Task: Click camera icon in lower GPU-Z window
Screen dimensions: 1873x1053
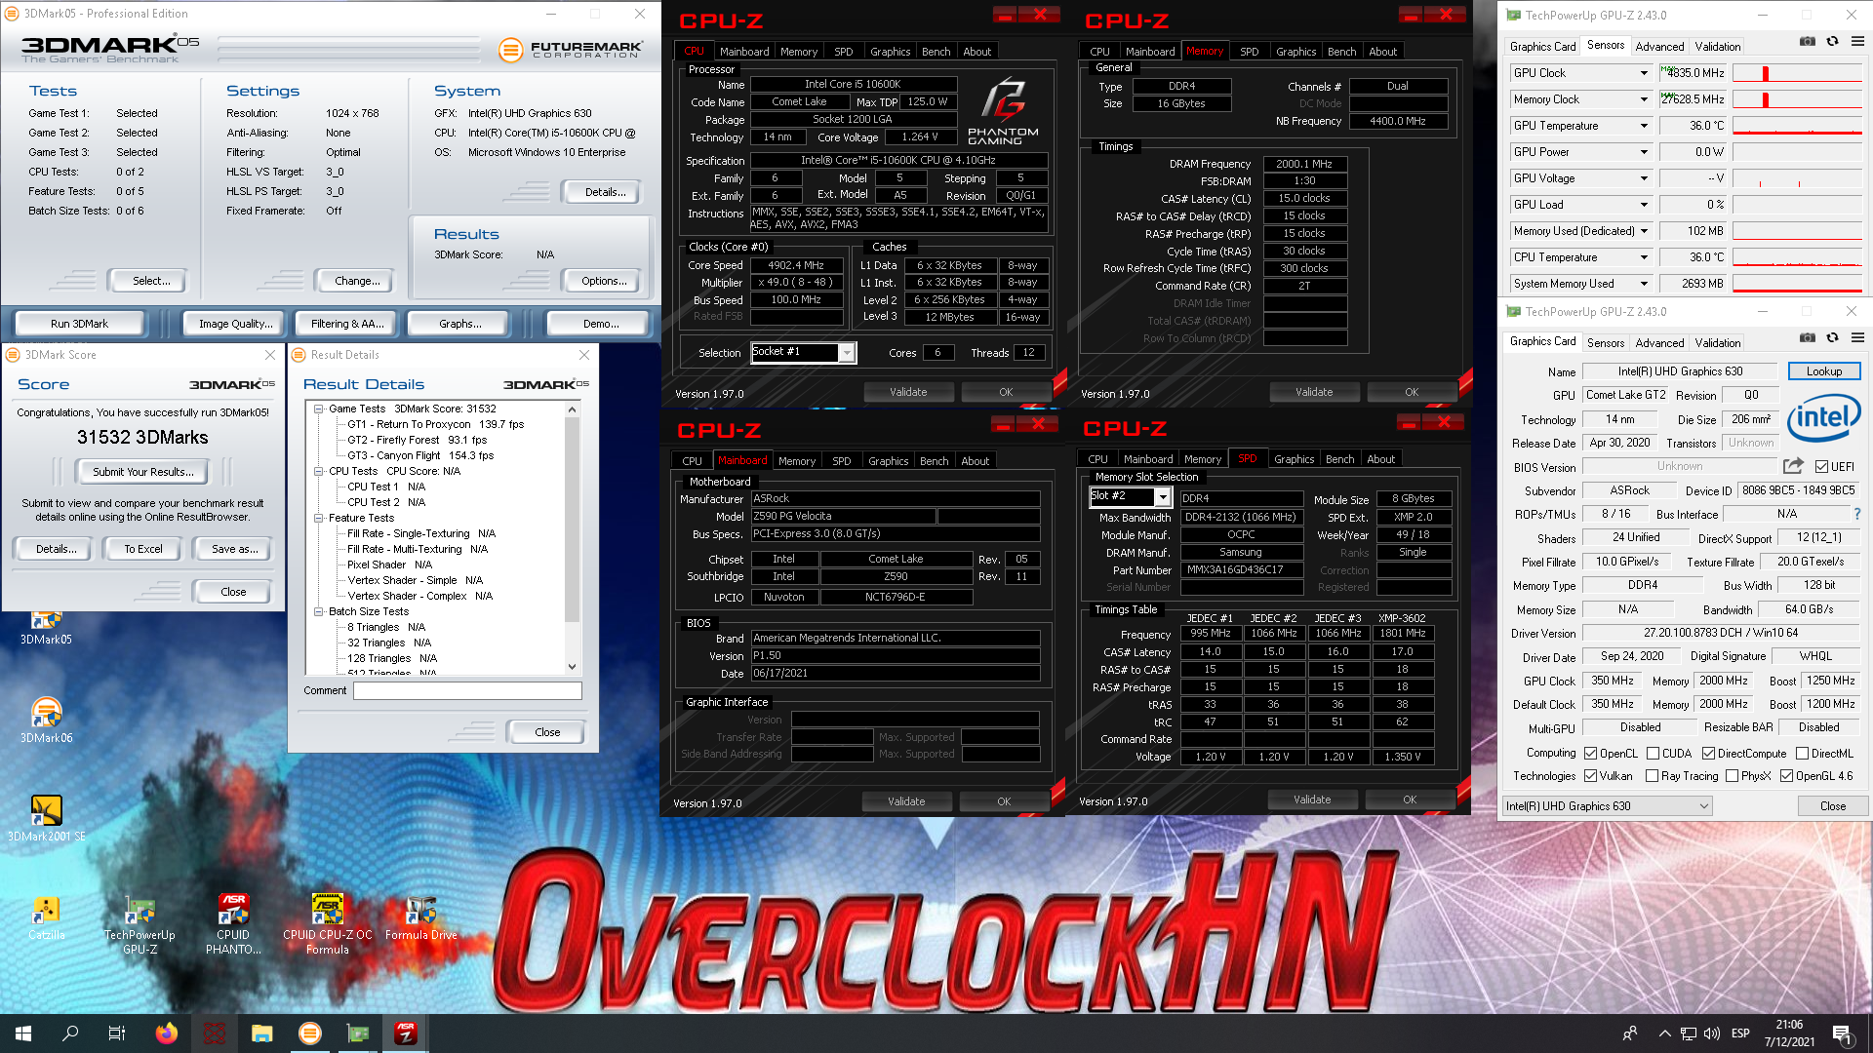Action: coord(1808,338)
